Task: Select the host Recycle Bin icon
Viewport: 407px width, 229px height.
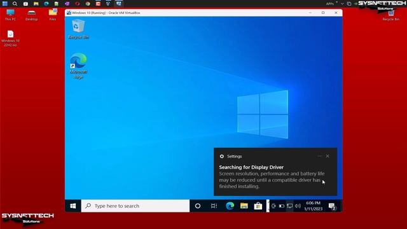Action: click(391, 15)
